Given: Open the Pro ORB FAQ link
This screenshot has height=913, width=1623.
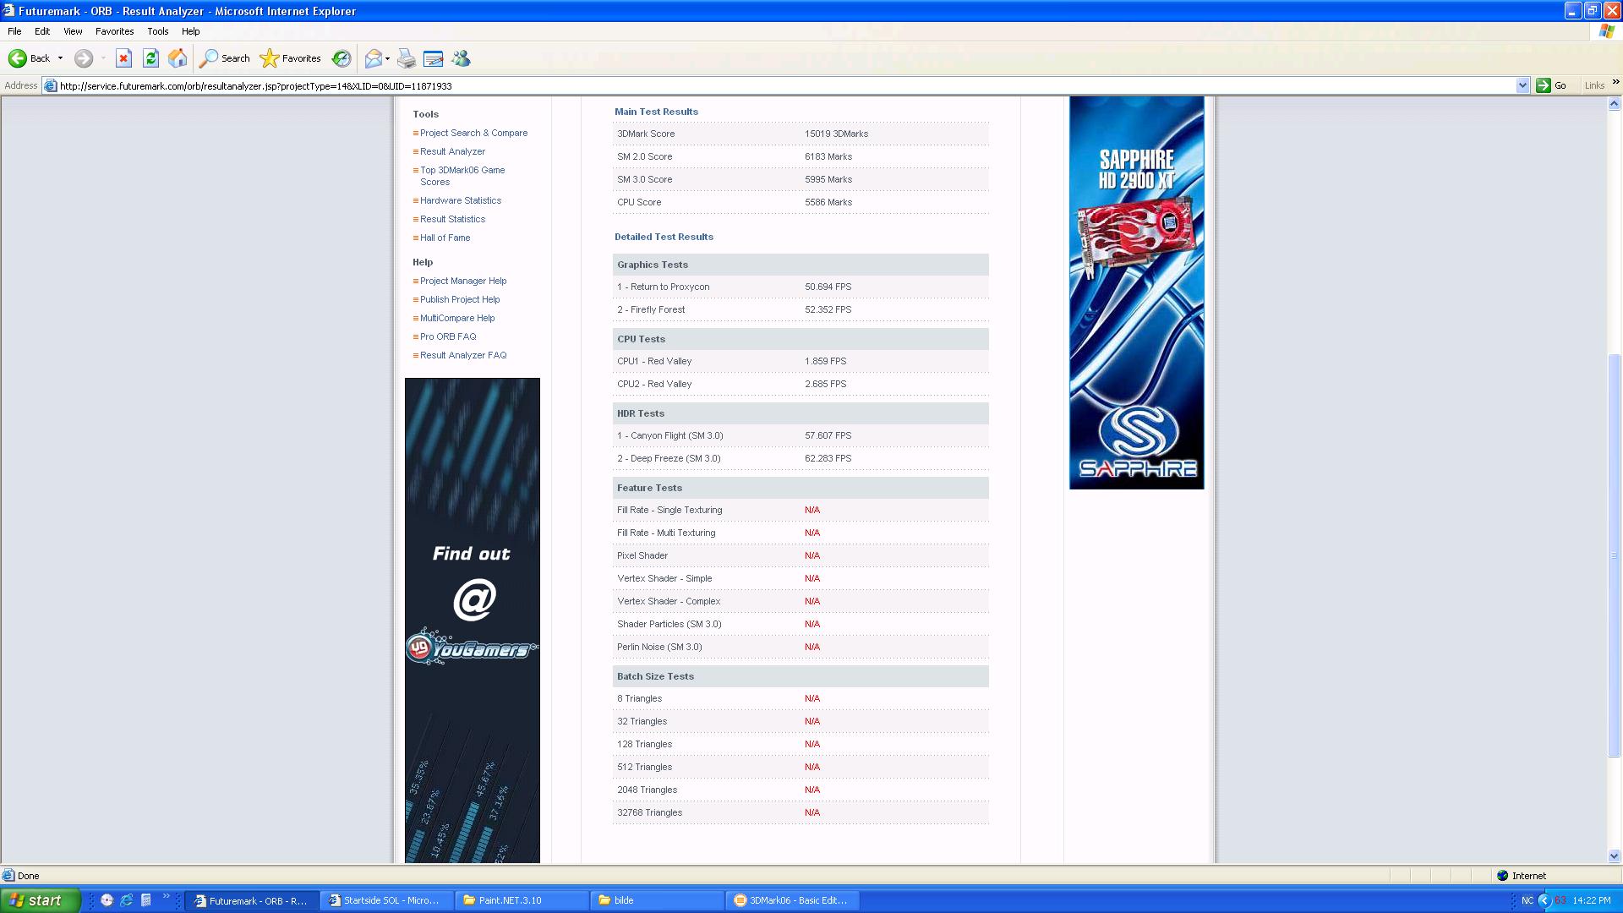Looking at the screenshot, I should (x=448, y=336).
